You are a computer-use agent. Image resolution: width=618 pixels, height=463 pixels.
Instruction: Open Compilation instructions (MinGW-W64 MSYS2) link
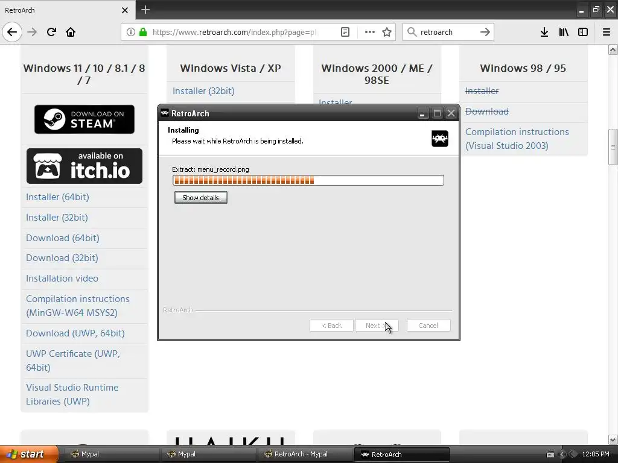(78, 306)
